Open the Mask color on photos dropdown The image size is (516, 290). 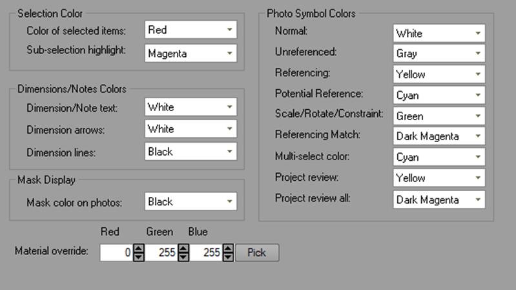(191, 202)
